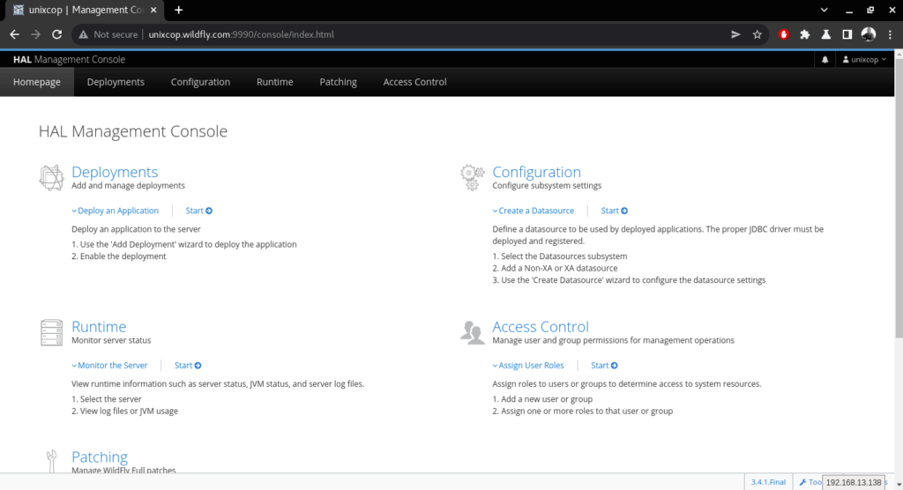Image resolution: width=903 pixels, height=490 pixels.
Task: Click the Deployments section cube icon
Action: tap(51, 177)
